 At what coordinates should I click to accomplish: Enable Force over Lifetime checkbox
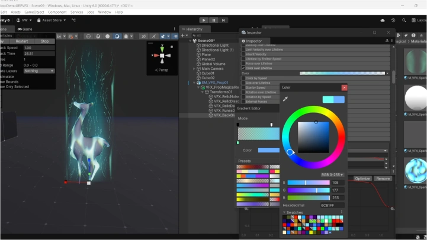click(243, 63)
